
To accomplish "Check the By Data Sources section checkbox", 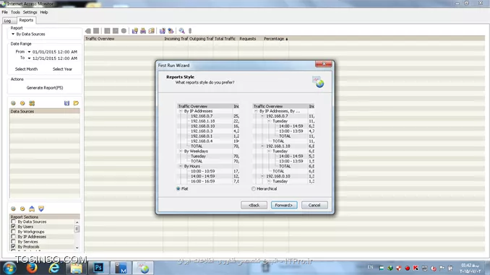I will [13, 222].
